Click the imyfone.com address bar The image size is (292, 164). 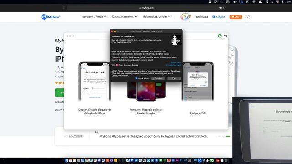coord(146,8)
